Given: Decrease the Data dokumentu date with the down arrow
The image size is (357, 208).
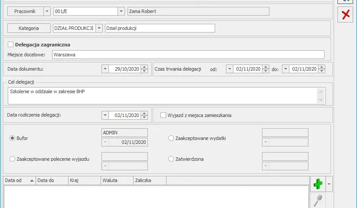Looking at the screenshot, I should 144,71.
